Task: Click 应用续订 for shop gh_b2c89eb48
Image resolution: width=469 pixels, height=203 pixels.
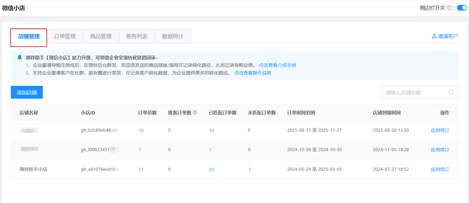Action: (x=440, y=130)
